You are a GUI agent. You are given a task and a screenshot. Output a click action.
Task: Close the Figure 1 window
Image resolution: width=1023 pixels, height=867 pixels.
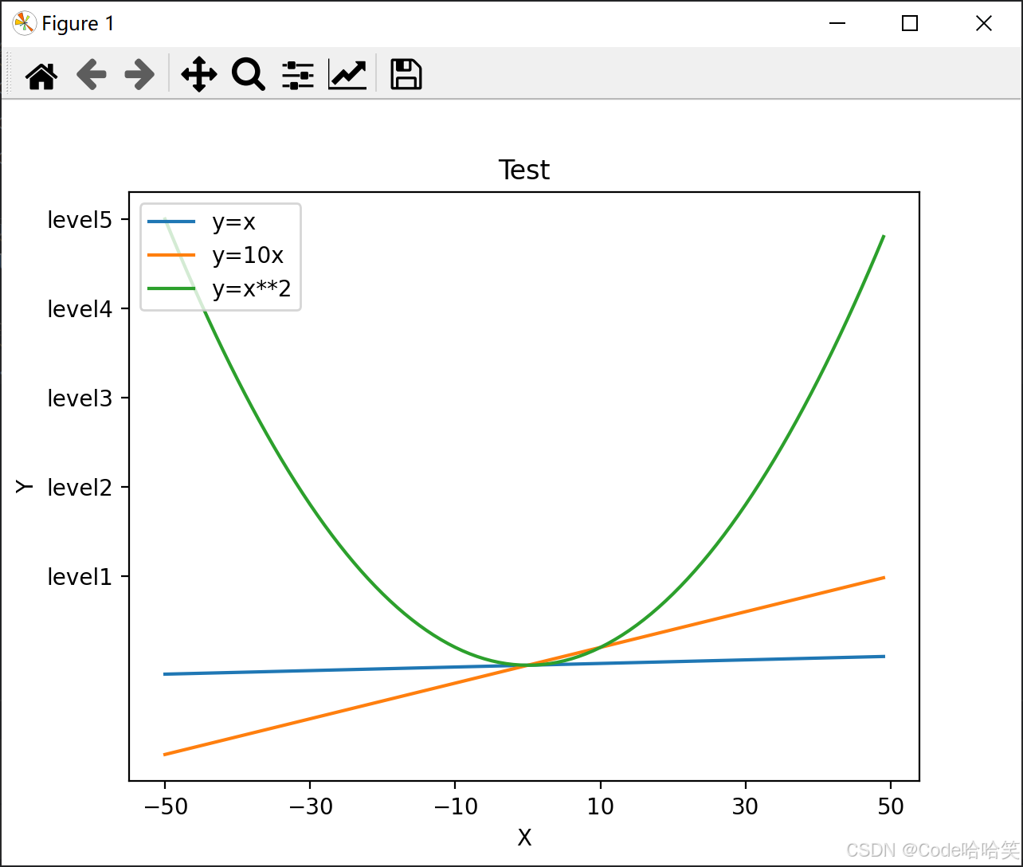tap(984, 24)
